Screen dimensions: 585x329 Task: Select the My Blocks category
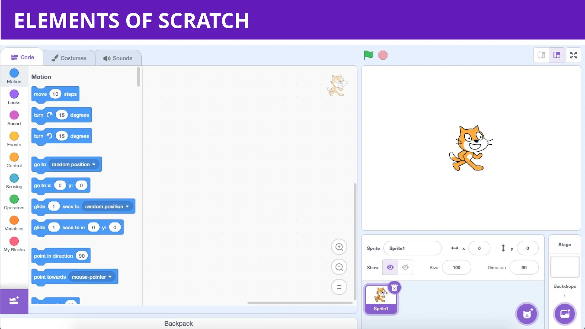14,244
